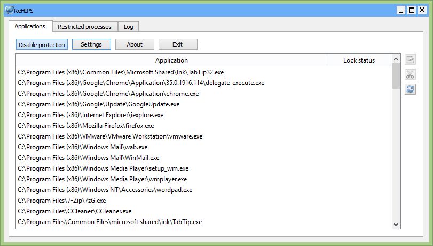433x246 pixels.
Task: Select the Program Files TabTip.exe row
Action: 203,222
